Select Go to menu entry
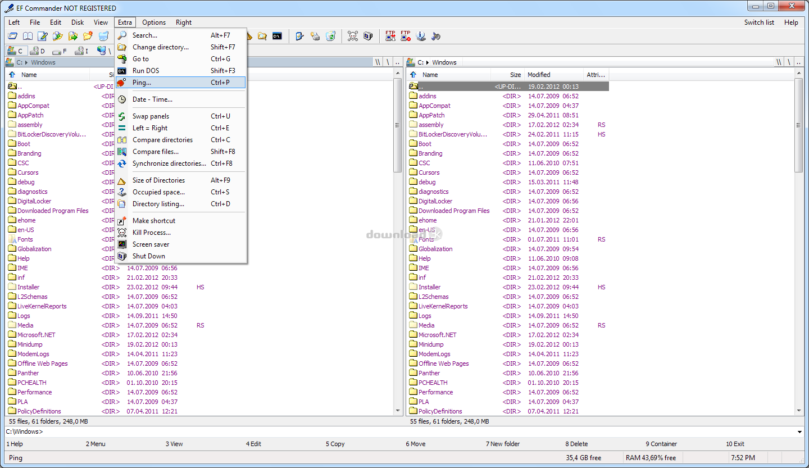This screenshot has width=809, height=468. 181,59
